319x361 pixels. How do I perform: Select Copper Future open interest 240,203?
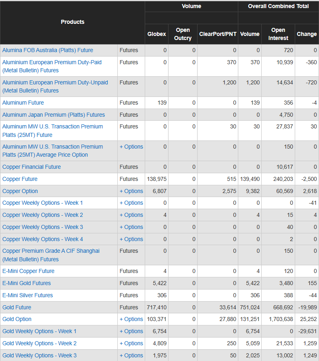pyautogui.click(x=283, y=179)
